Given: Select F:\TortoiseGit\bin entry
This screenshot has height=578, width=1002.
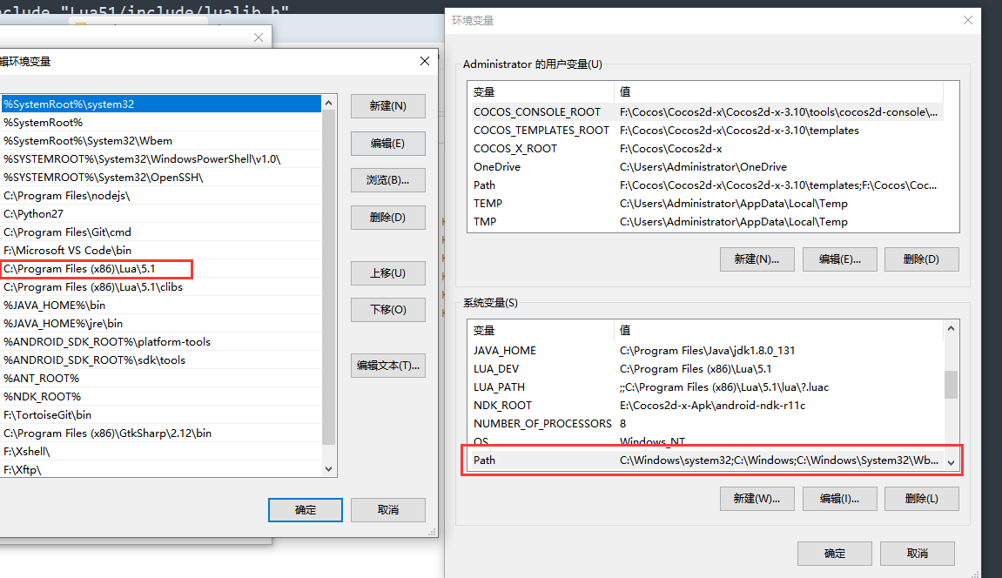Looking at the screenshot, I should pyautogui.click(x=161, y=415).
